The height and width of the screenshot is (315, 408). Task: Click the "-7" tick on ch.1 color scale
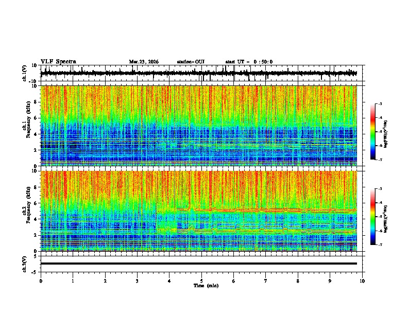coord(380,160)
